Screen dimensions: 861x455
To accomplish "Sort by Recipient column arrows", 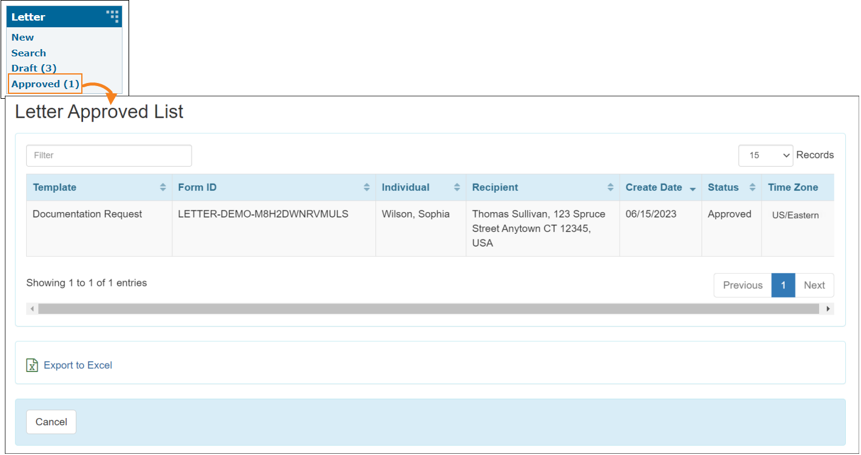I will coord(610,188).
